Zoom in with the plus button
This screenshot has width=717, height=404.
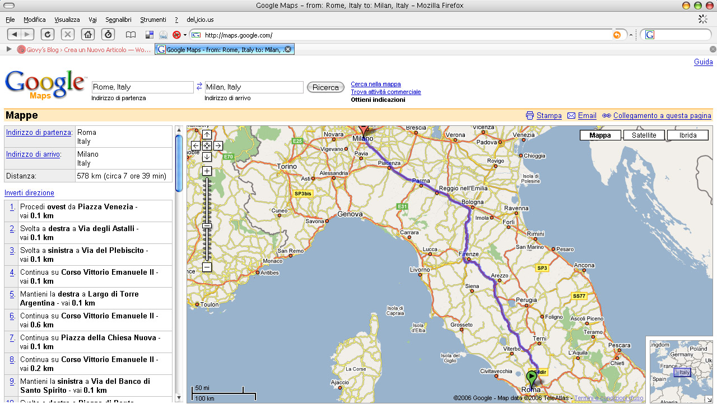(x=207, y=171)
